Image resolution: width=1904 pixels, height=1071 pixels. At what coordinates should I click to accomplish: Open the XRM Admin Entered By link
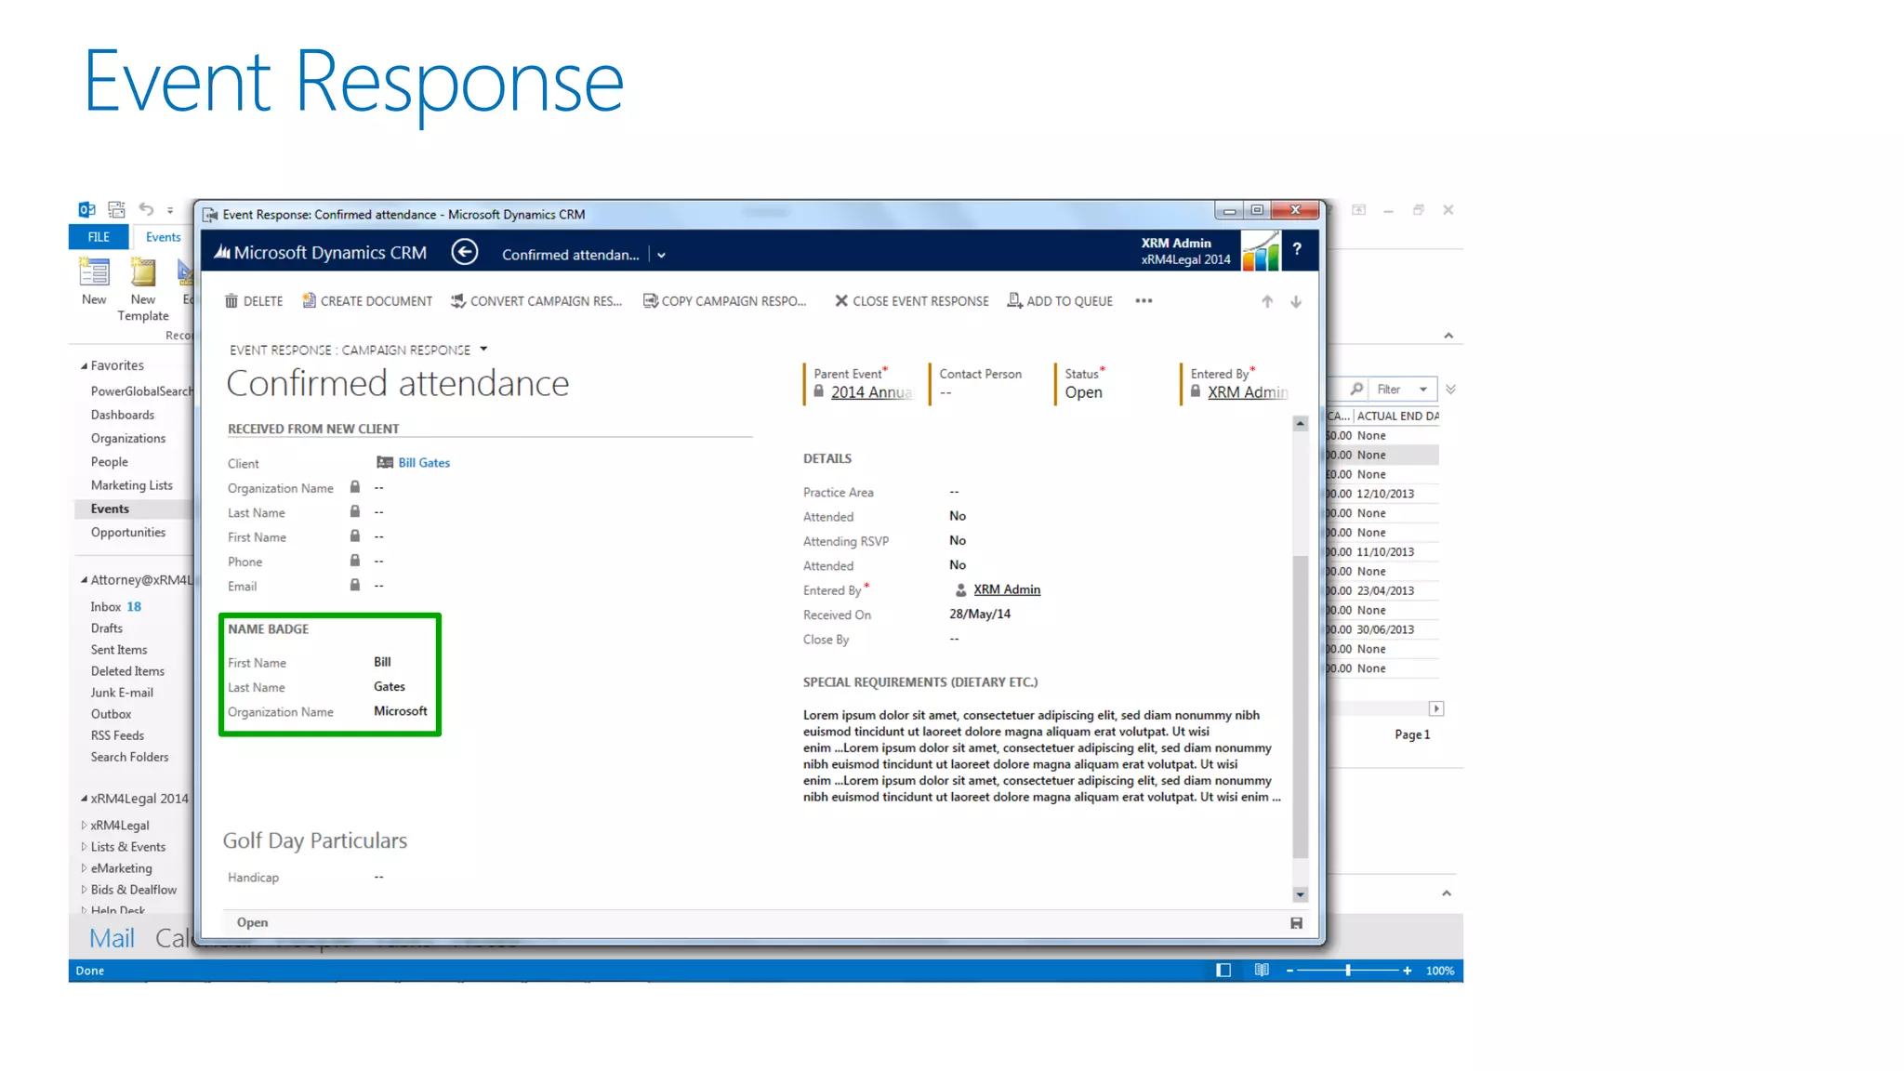click(x=1007, y=589)
